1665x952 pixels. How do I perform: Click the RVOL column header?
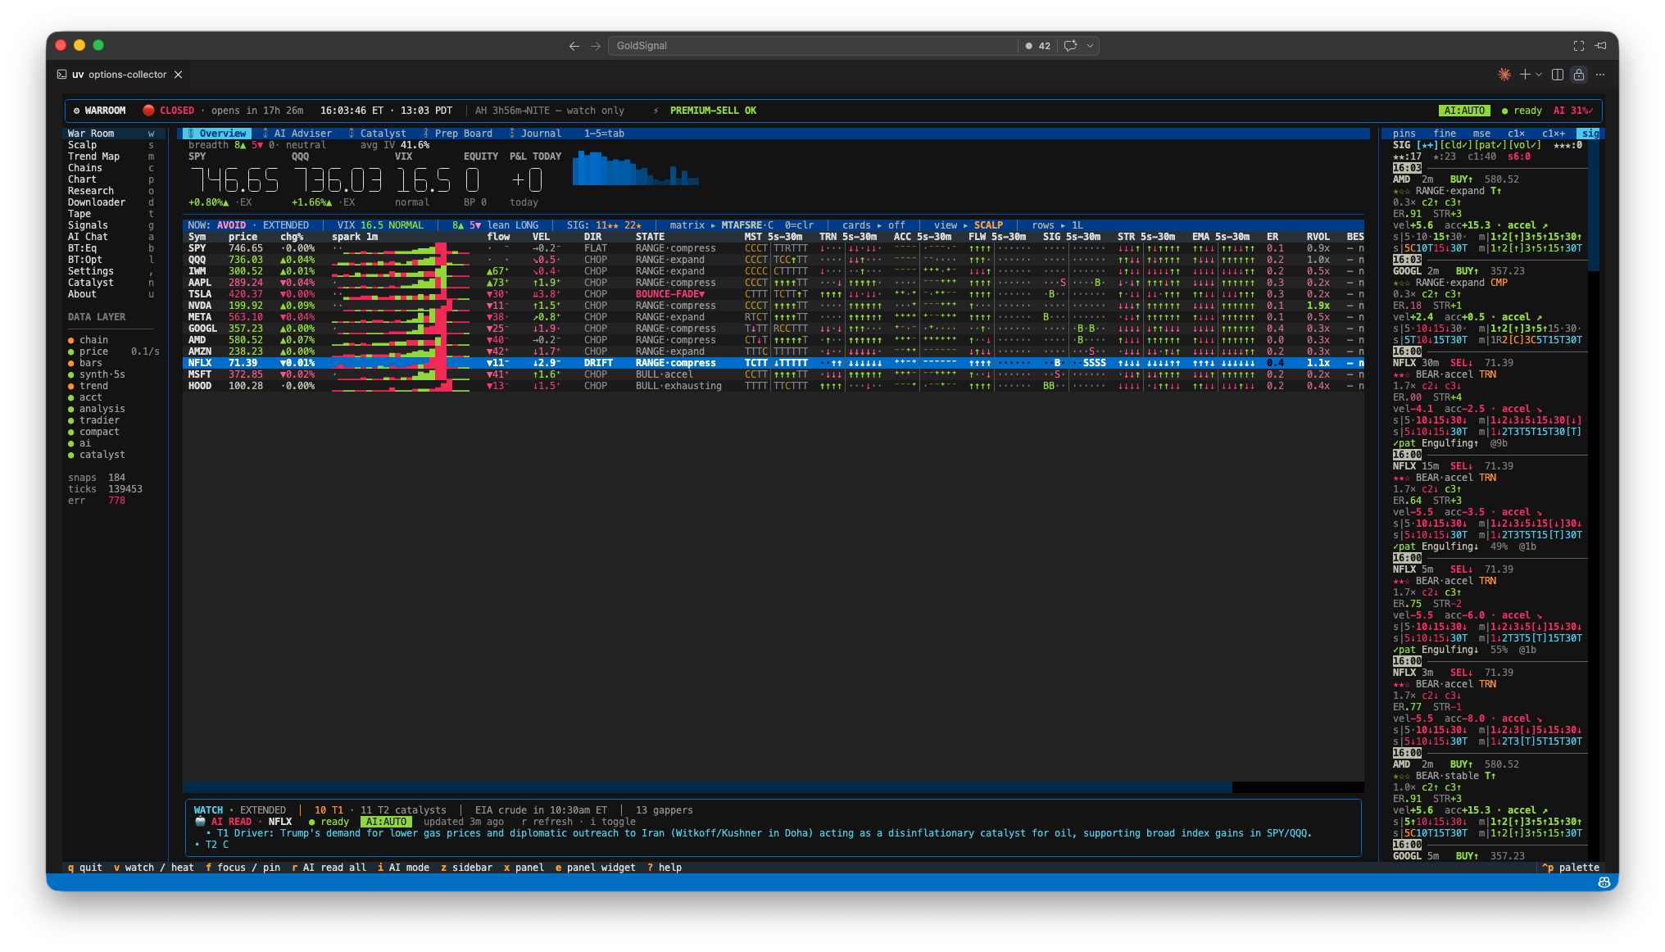(x=1318, y=237)
